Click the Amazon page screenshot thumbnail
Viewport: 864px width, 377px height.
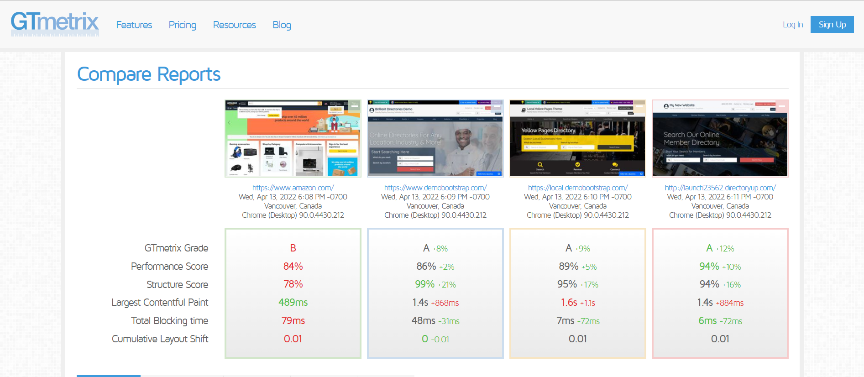click(293, 138)
